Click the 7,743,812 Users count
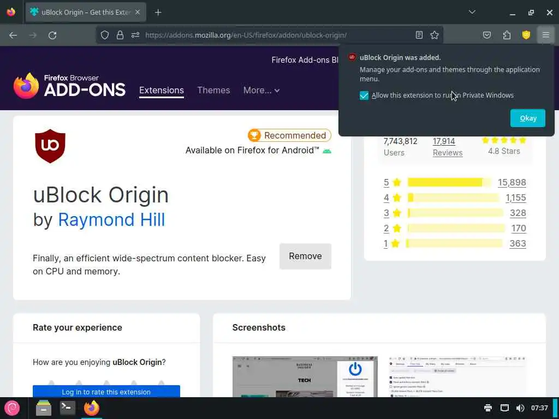Viewport: 559px width, 419px height. [400, 147]
